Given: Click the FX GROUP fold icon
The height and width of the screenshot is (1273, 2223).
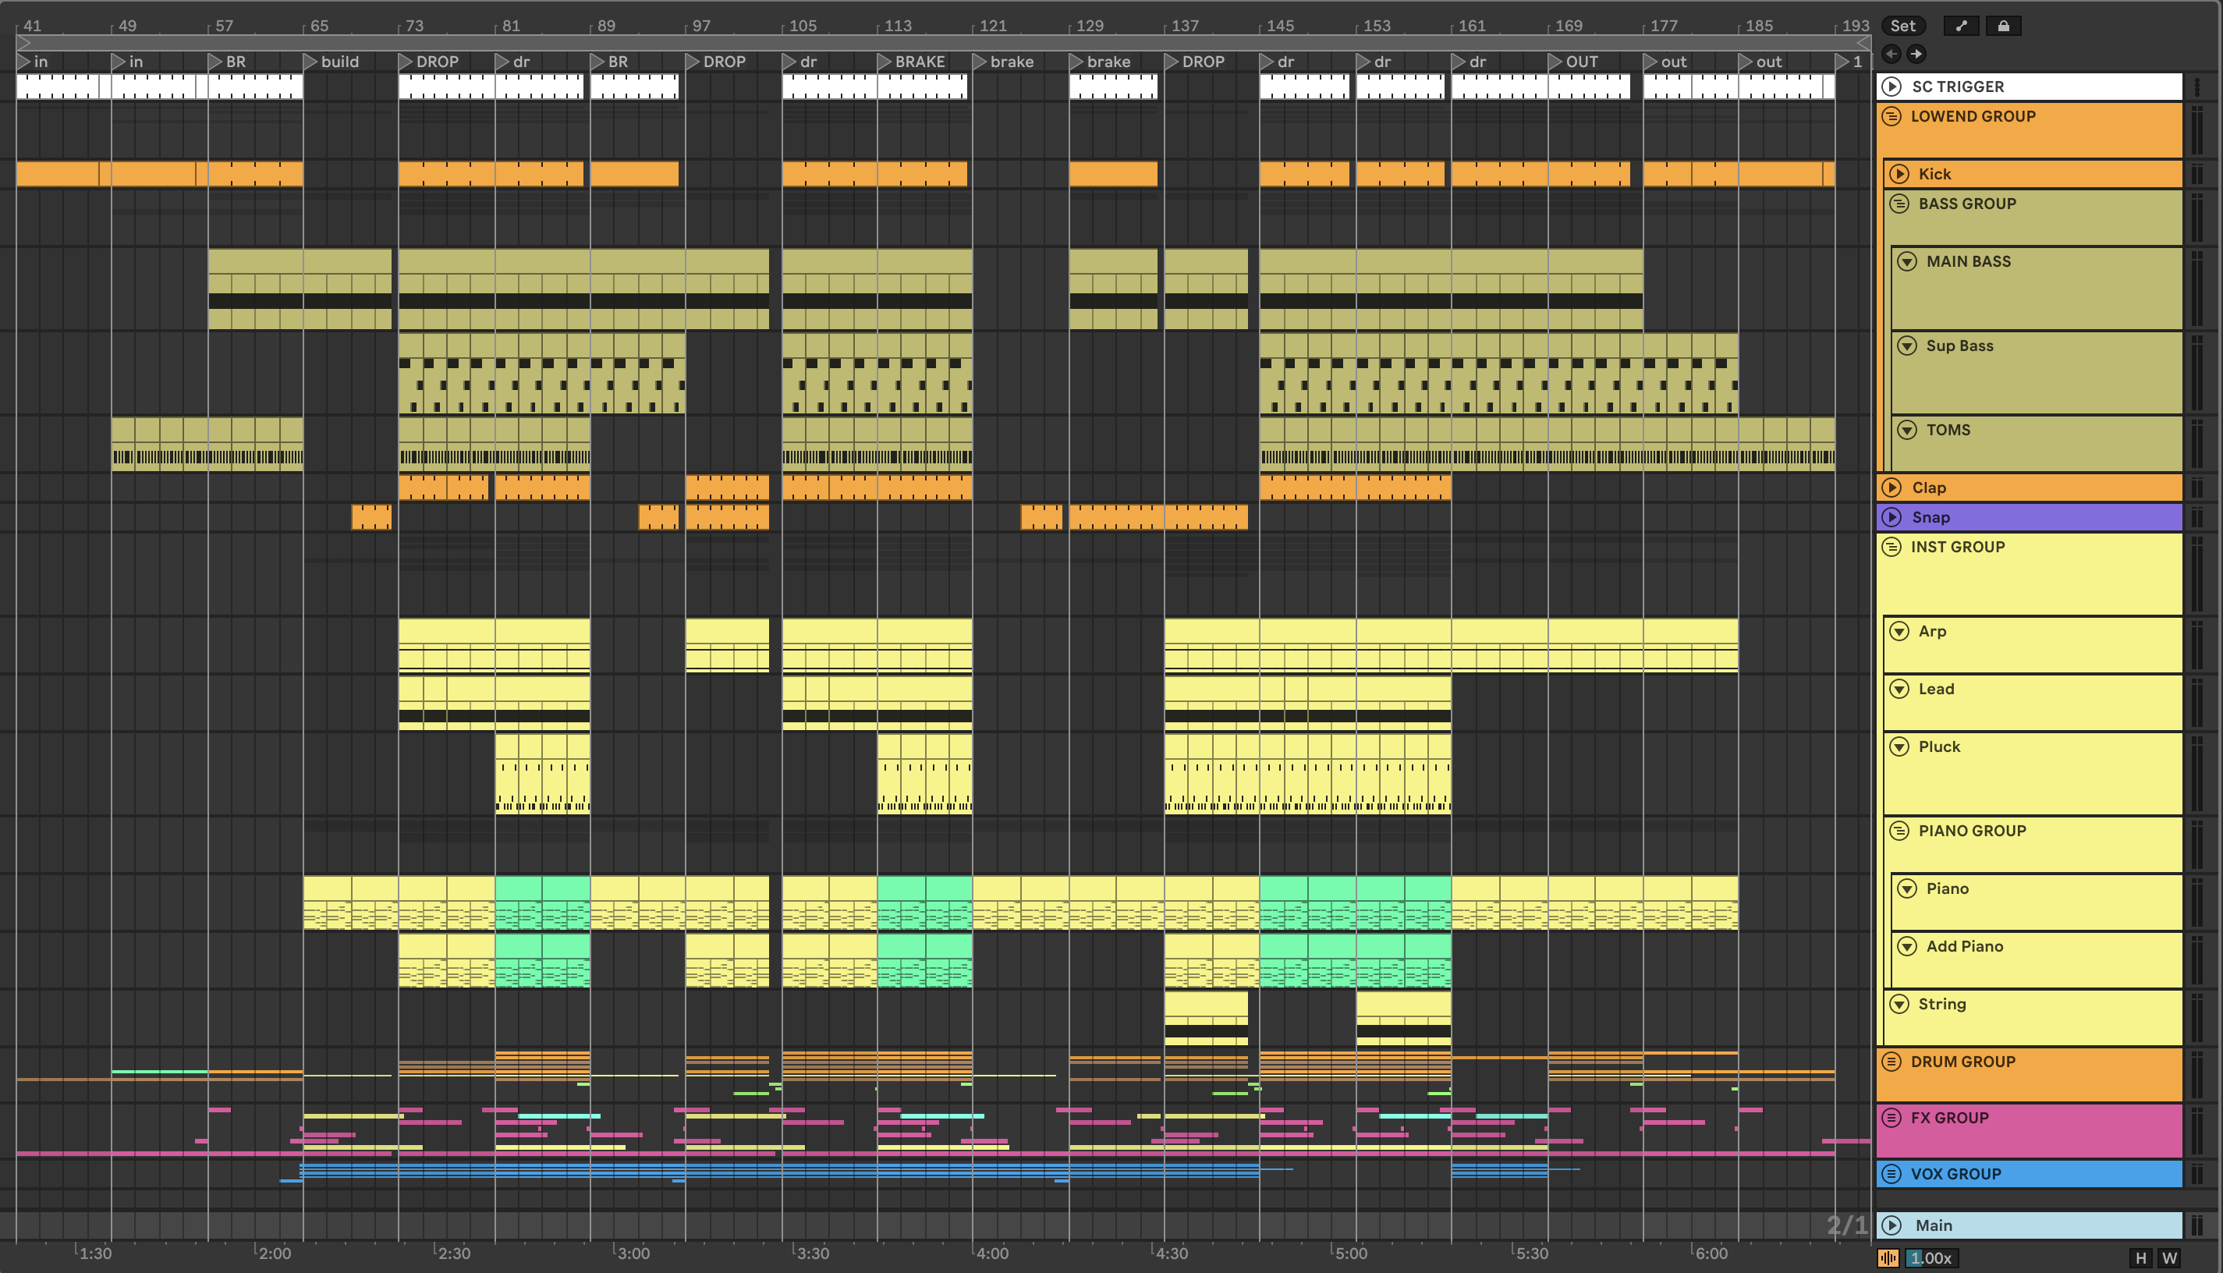Looking at the screenshot, I should [1891, 1117].
